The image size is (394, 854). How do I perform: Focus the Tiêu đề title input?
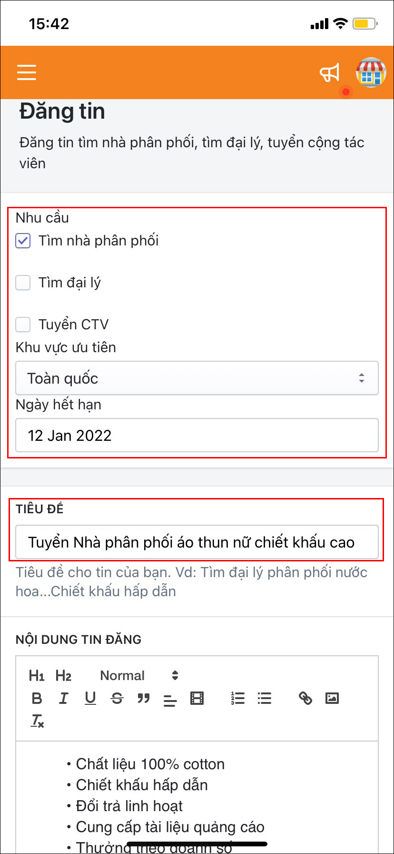[x=197, y=542]
